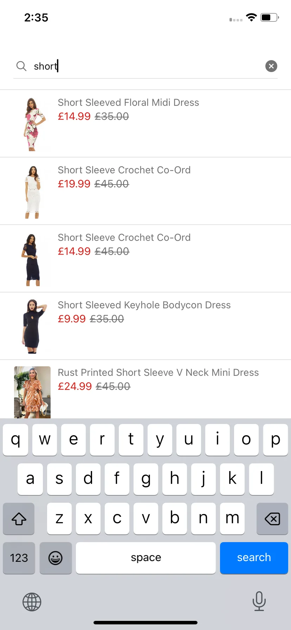
Task: Tap the magnifying glass search icon
Action: 21,66
